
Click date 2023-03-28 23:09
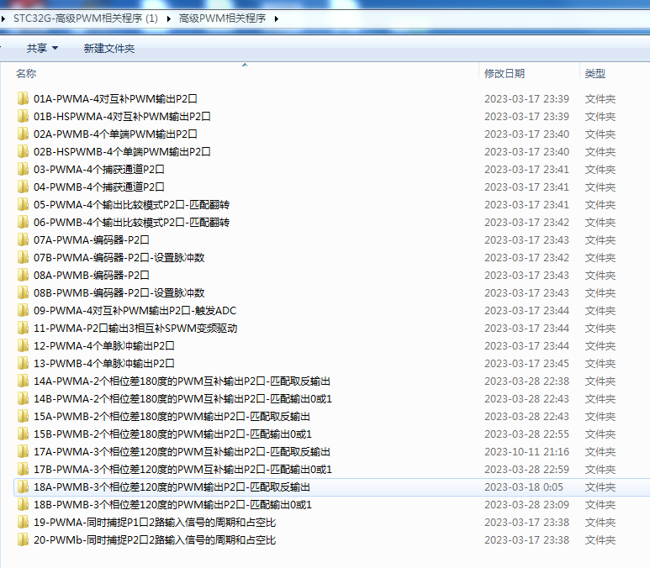[x=527, y=505]
